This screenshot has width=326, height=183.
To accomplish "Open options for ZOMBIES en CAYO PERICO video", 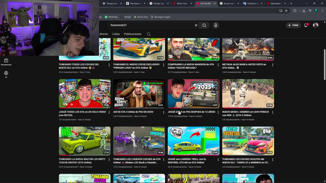I will coord(273,112).
